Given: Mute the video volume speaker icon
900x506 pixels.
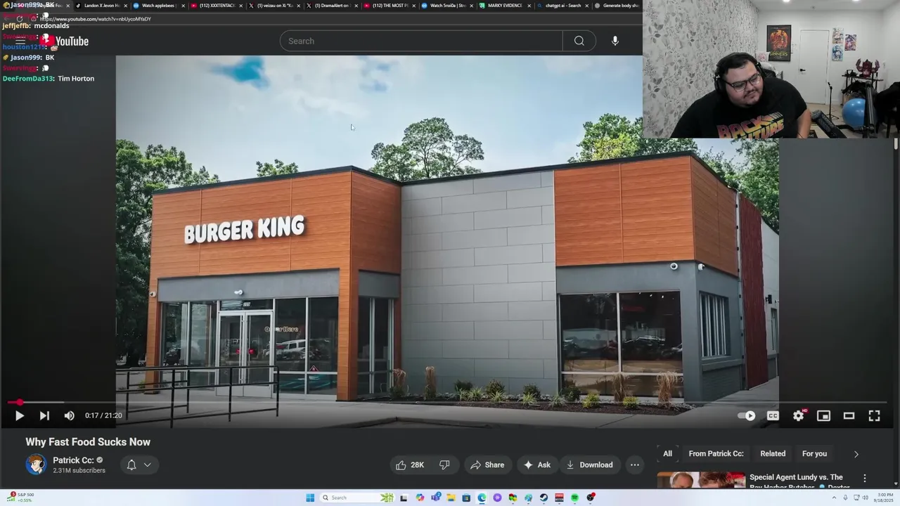Looking at the screenshot, I should click(69, 415).
